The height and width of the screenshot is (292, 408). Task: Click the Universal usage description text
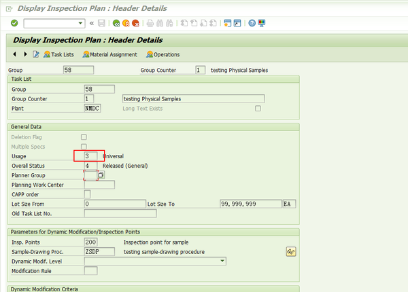[114, 156]
